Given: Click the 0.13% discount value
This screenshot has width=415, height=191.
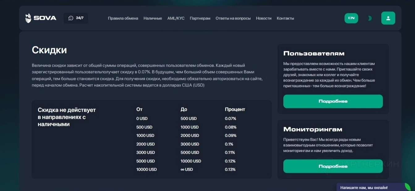Looking at the screenshot, I should coord(230,169).
